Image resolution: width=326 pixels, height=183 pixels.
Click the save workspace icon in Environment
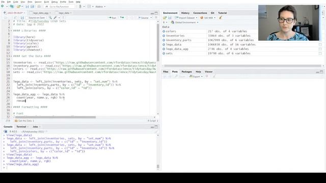click(x=170, y=18)
